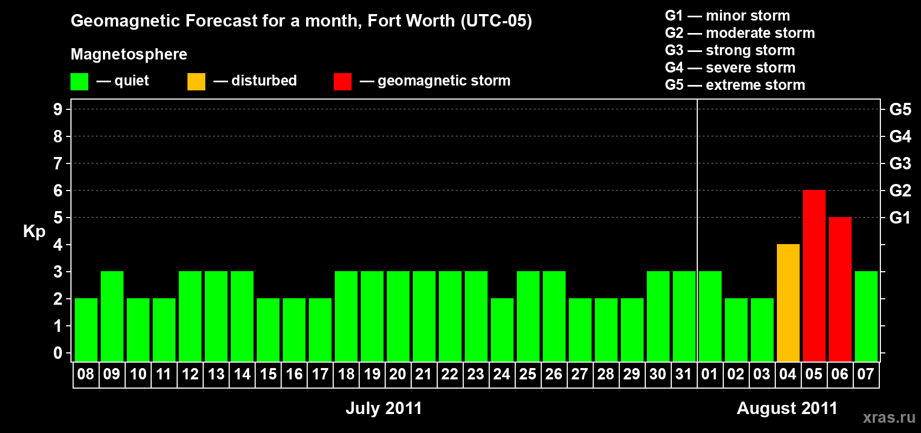The height and width of the screenshot is (433, 921).
Task: Click the green bar for July 08
Action: [86, 330]
